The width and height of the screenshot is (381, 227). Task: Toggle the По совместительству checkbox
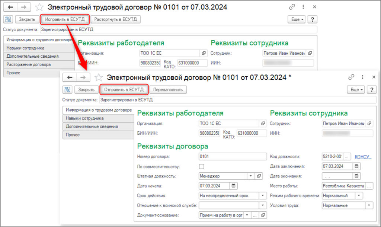202,166
